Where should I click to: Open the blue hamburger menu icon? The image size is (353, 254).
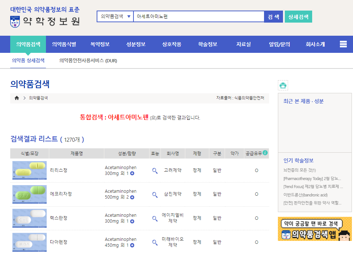point(343,44)
